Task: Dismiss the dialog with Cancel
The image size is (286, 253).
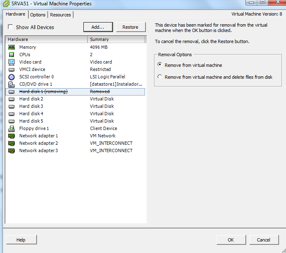Action: tap(264, 240)
